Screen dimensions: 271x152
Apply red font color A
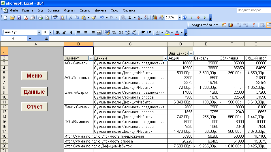[177, 32]
